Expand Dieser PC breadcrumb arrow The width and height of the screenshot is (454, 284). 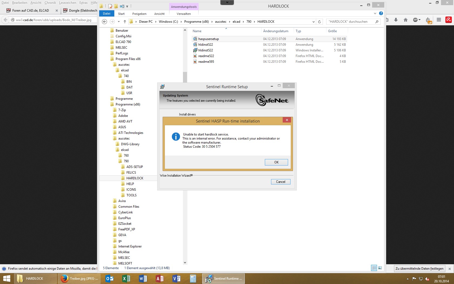tap(156, 22)
